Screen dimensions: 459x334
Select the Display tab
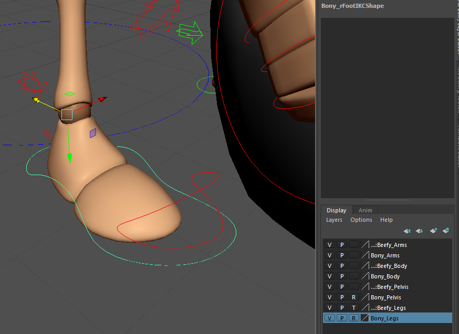[336, 210]
